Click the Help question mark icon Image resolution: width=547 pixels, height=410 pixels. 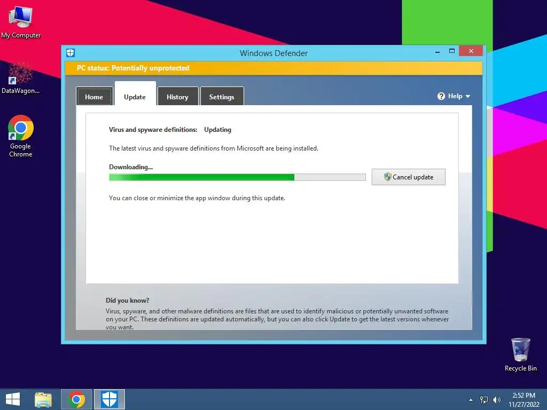441,96
